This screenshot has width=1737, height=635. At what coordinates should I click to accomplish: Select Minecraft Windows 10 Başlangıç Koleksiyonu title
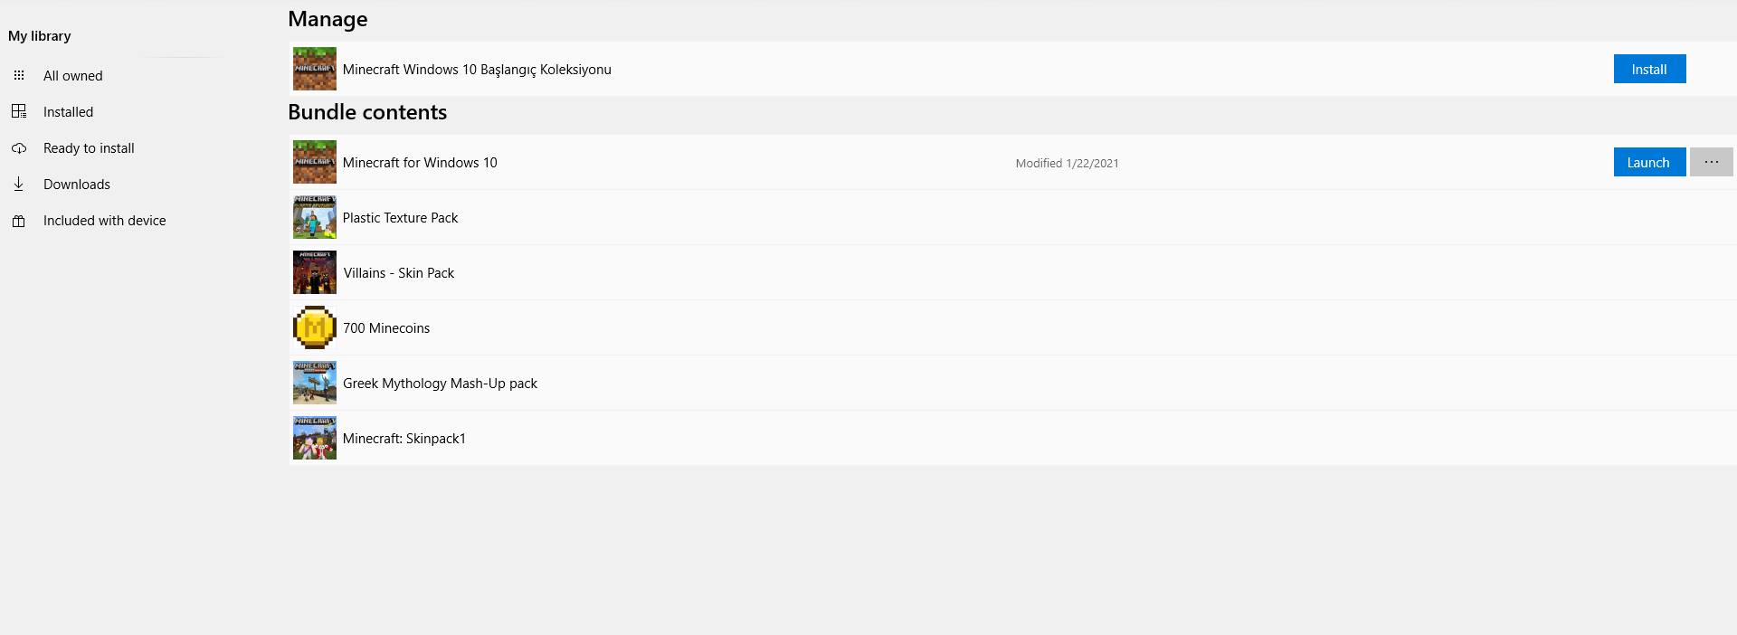point(477,70)
